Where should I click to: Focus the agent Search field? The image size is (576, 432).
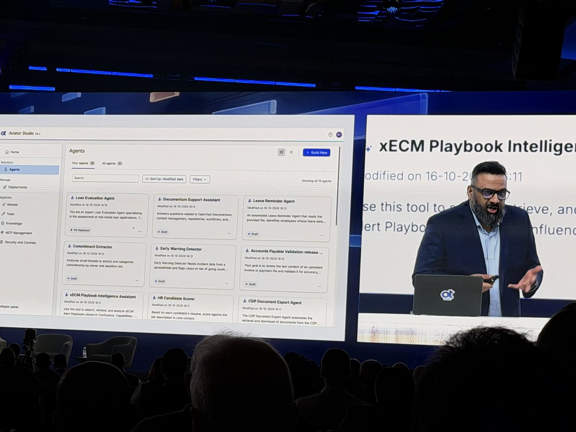[x=105, y=178]
